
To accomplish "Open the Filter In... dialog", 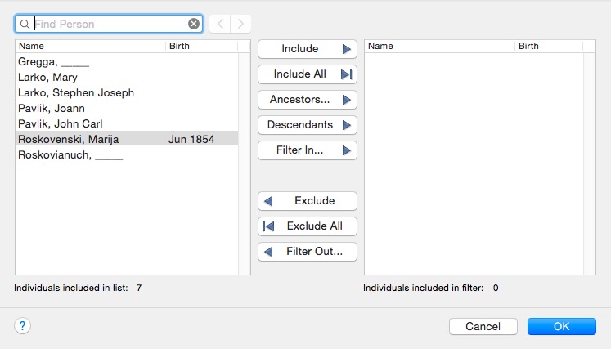I will coord(308,150).
